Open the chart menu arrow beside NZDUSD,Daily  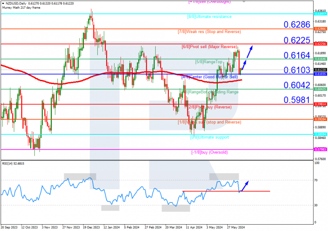pyautogui.click(x=3, y=3)
